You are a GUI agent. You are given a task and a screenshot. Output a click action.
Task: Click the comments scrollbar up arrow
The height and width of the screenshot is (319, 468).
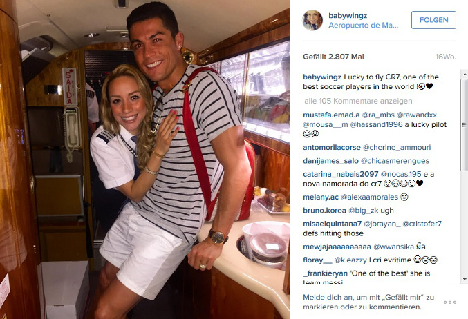coord(465,74)
